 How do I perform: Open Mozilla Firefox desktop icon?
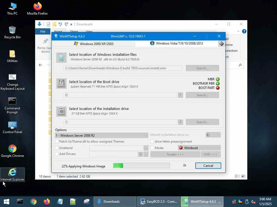(37, 8)
